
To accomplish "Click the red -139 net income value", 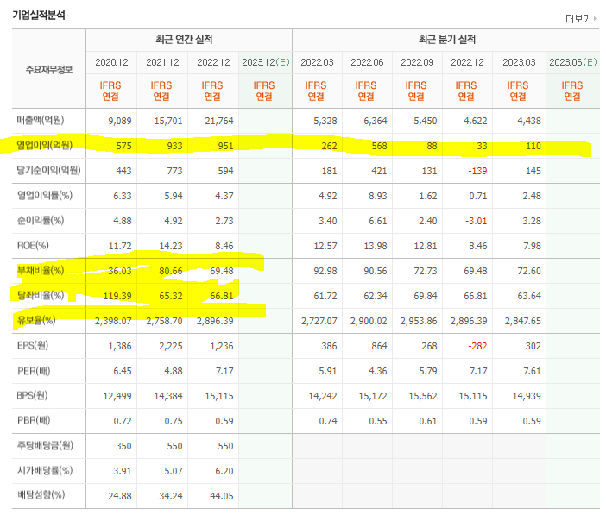I will point(477,171).
